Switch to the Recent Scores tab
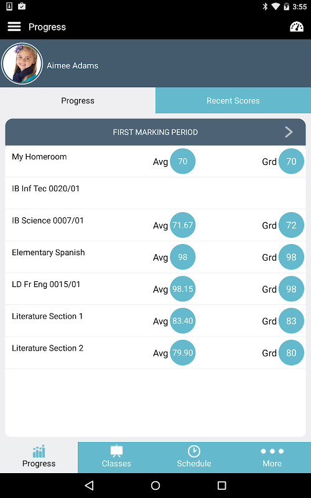311x498 pixels. [x=233, y=100]
